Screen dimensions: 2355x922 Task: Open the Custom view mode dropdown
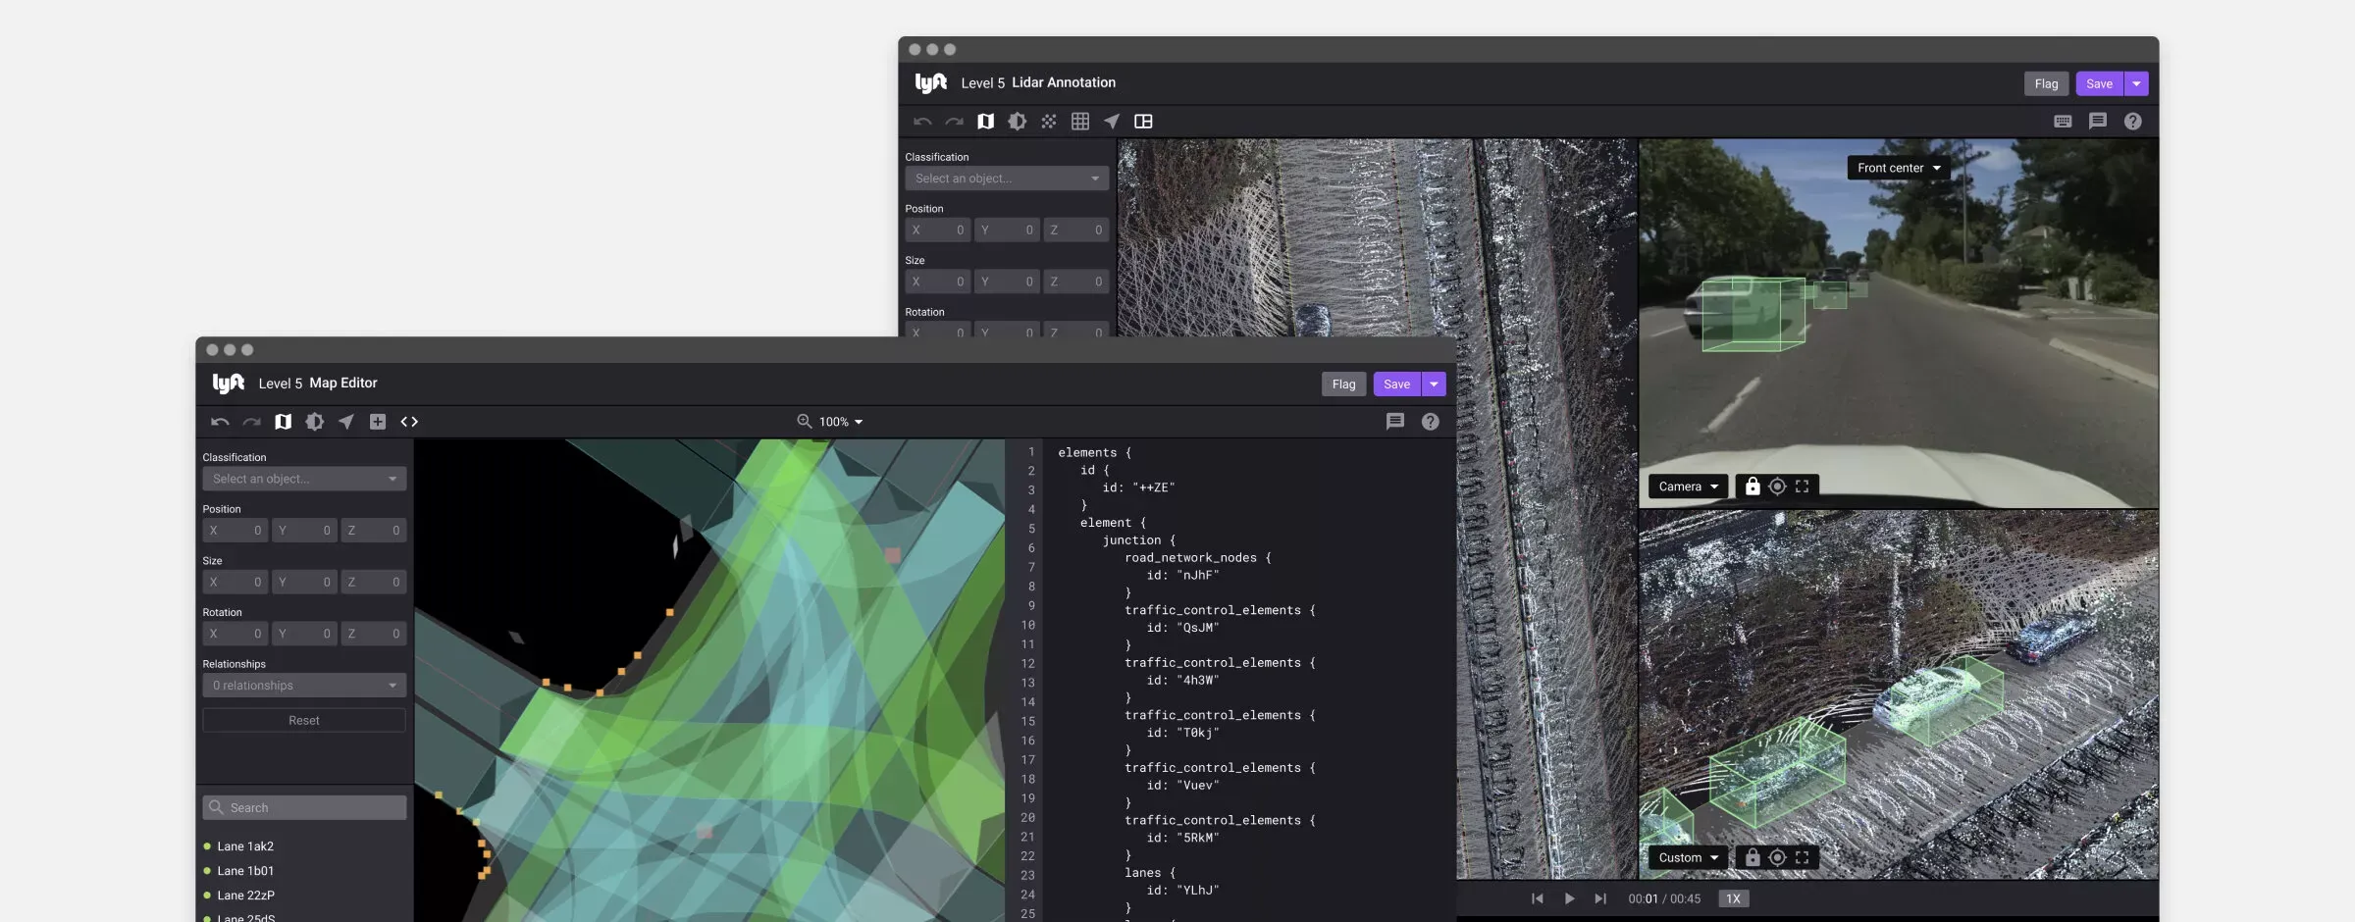1688,857
